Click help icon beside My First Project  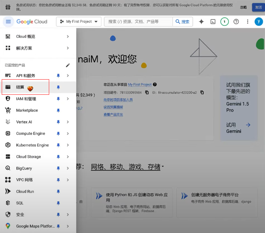[155, 84]
